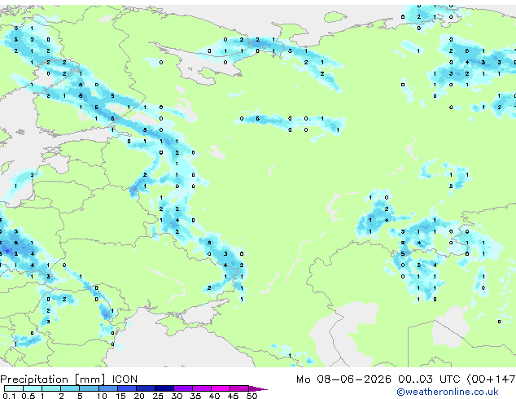Screen dimensions: 516x399
Task: Click the '35' legend scale label
Action: coord(196,396)
